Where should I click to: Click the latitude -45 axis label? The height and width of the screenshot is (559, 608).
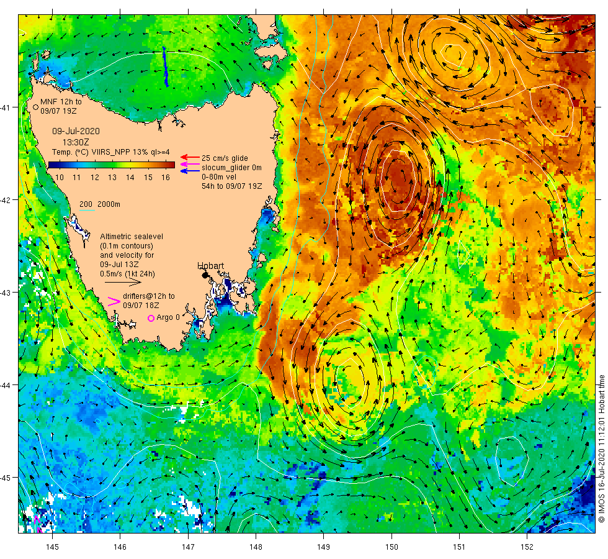5,478
